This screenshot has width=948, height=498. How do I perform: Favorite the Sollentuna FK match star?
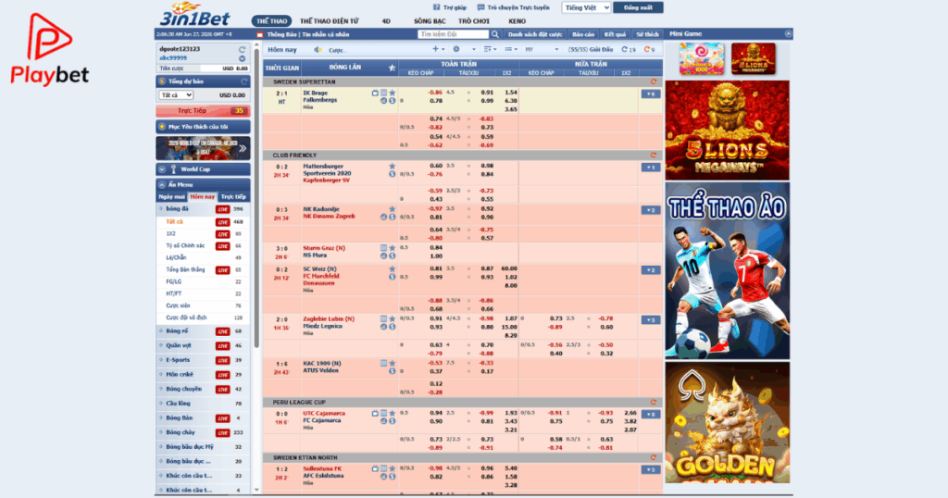point(393,469)
